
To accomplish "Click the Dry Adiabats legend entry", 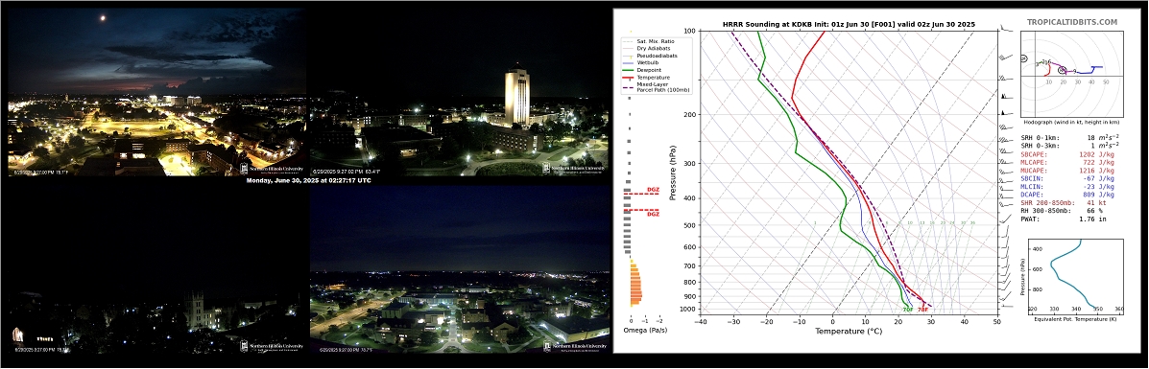I will [x=652, y=48].
